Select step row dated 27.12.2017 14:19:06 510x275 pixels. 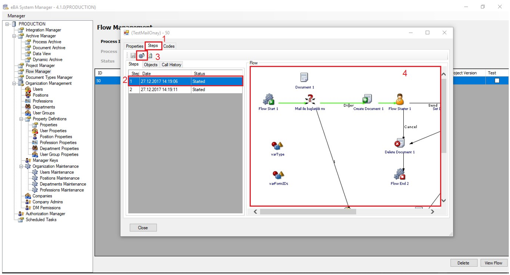(x=185, y=81)
